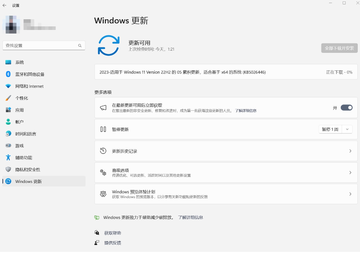Click the clock globe icon for 时间和语言
The height and width of the screenshot is (255, 360).
(x=8, y=134)
